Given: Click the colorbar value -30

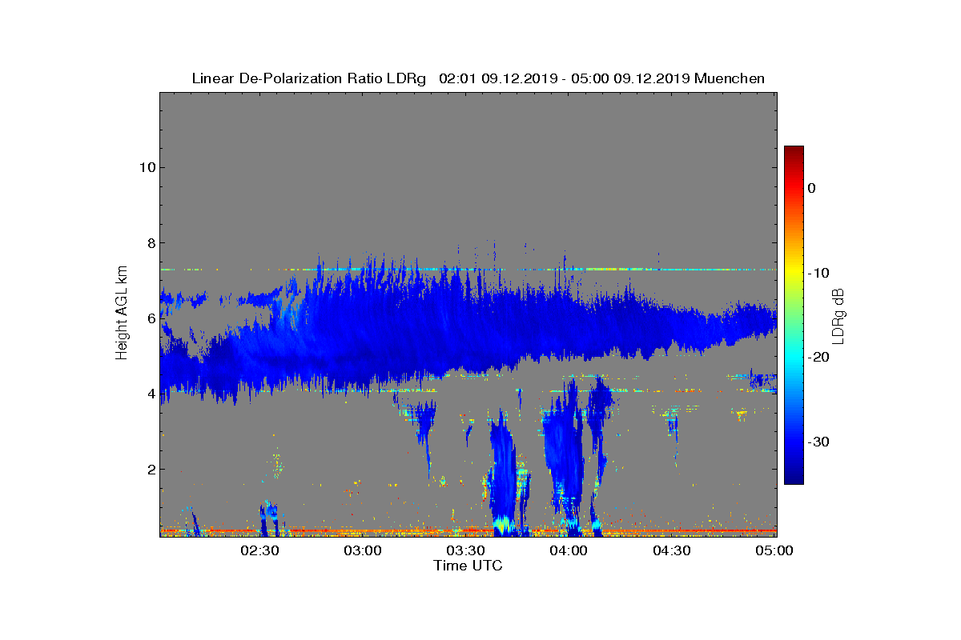Looking at the screenshot, I should (818, 442).
